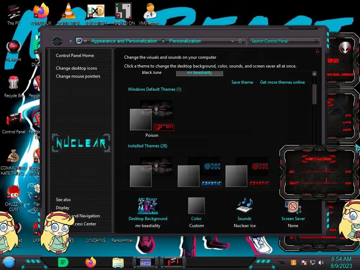The image size is (360, 270).
Task: Open the CHUZZIN CUM desktop icon
Action: (14, 199)
